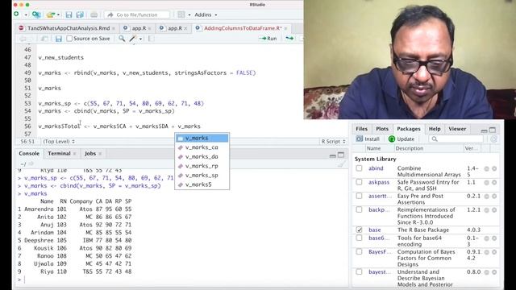Click the editor Save document icon

tap(59, 39)
